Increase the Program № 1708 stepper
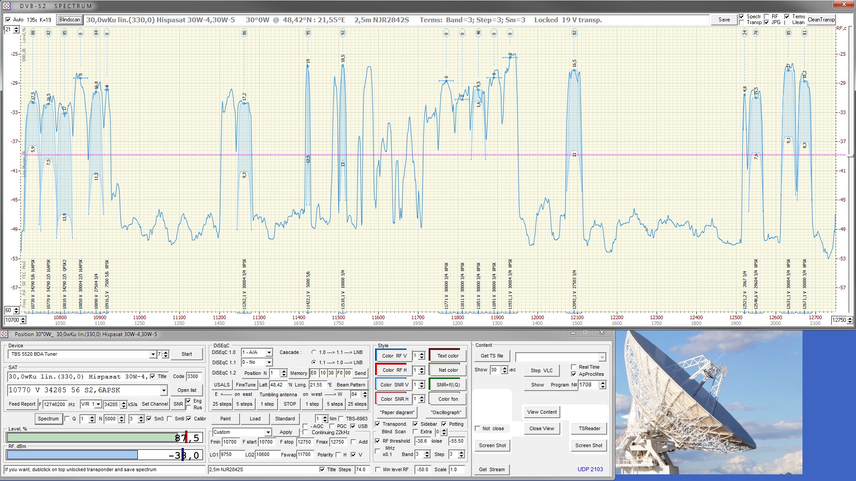856x481 pixels. coord(603,382)
